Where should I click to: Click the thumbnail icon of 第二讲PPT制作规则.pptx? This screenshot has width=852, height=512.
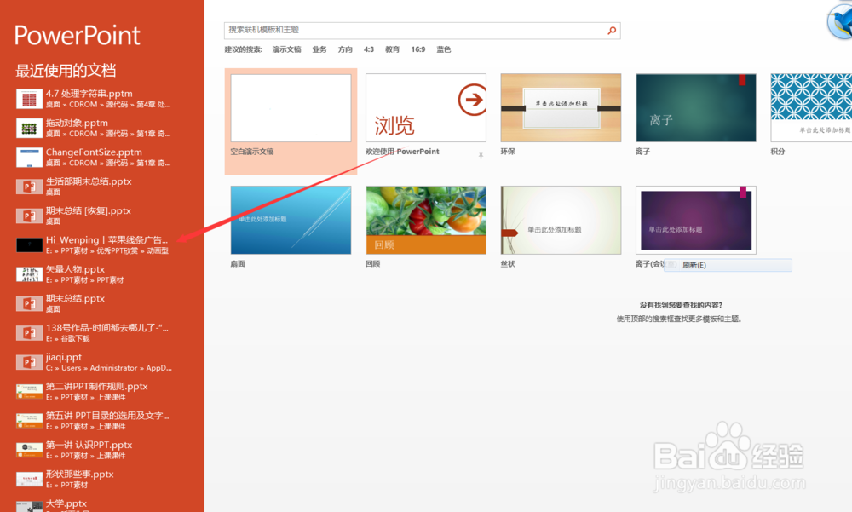[x=29, y=392]
